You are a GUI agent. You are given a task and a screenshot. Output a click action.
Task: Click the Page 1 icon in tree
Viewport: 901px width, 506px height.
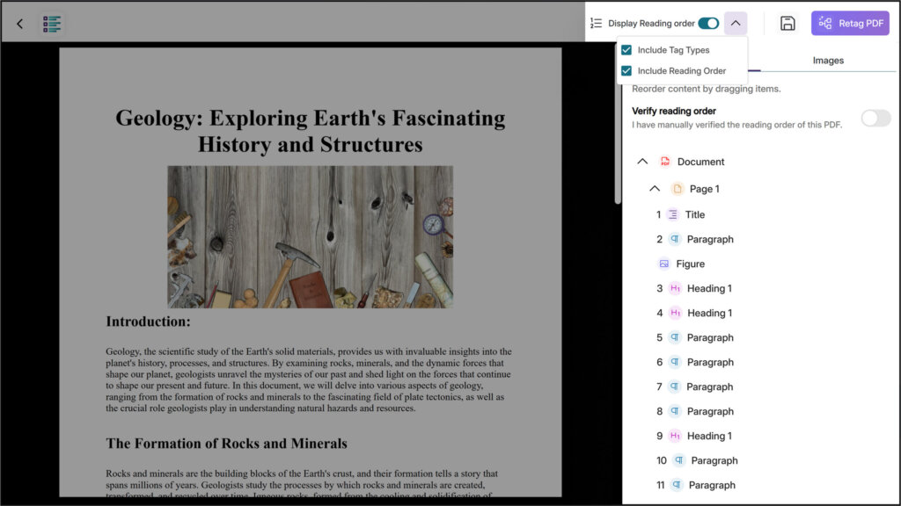point(678,189)
